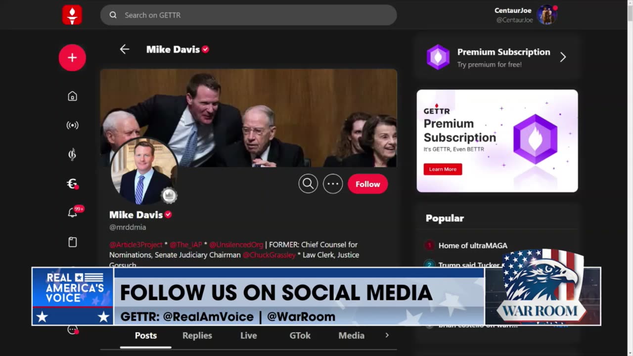
Task: Click the search magnifier in the search bar
Action: click(113, 15)
